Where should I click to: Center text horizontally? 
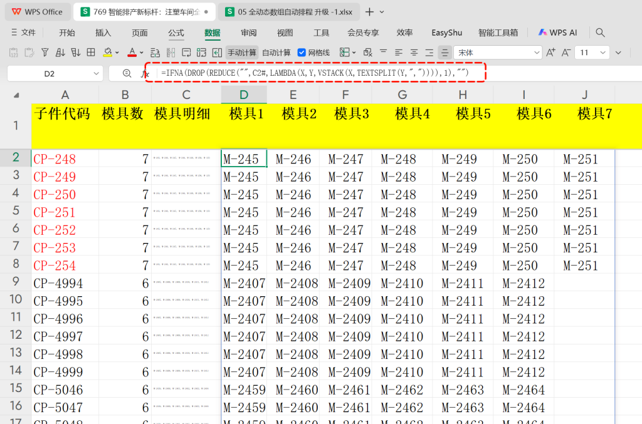414,53
